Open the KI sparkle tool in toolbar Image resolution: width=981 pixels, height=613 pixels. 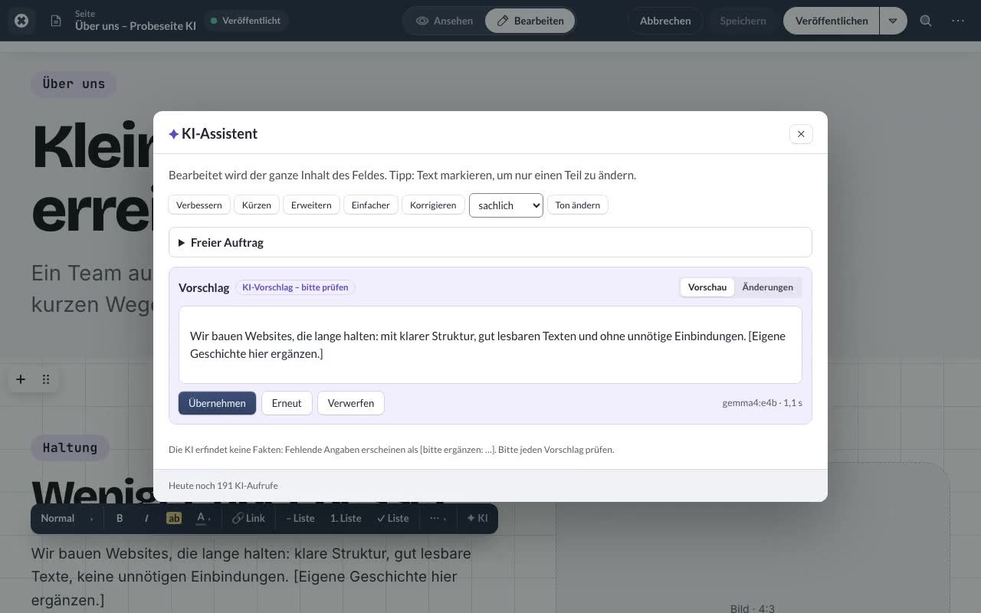tap(477, 518)
